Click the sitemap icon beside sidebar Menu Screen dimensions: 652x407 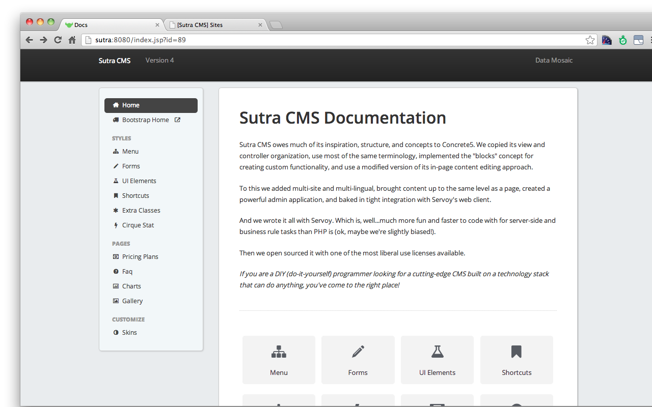point(116,152)
